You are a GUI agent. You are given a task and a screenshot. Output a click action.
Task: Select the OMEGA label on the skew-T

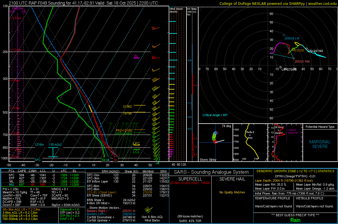coord(18,8)
